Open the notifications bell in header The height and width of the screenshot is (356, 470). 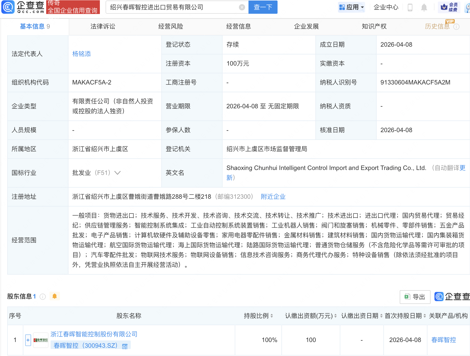coord(424,7)
